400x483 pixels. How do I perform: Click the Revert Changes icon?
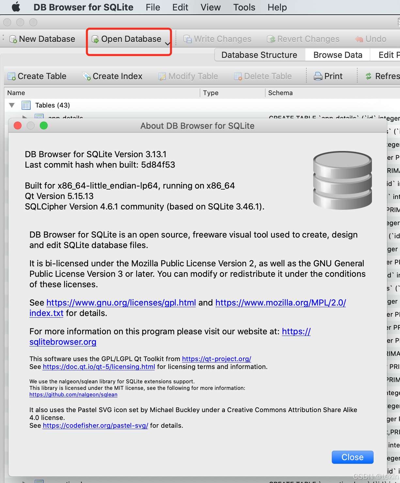point(271,39)
